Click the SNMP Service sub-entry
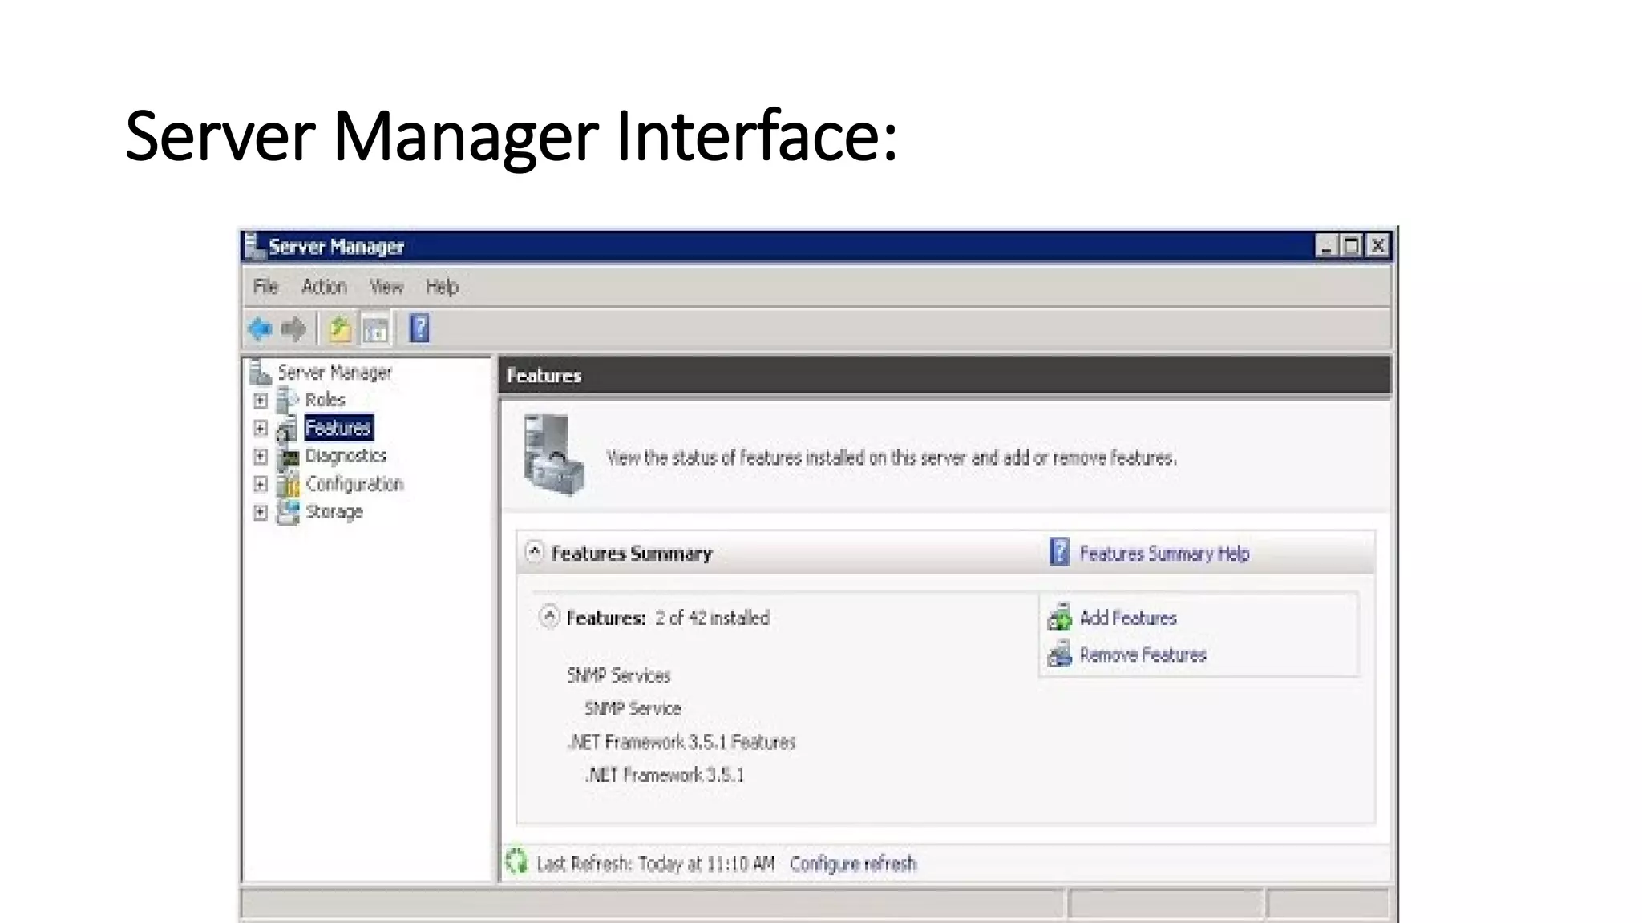 633,708
